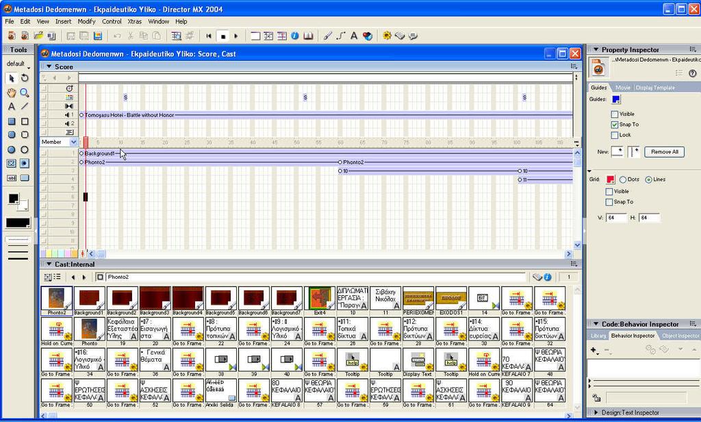Select the Field tool

[x=12, y=177]
